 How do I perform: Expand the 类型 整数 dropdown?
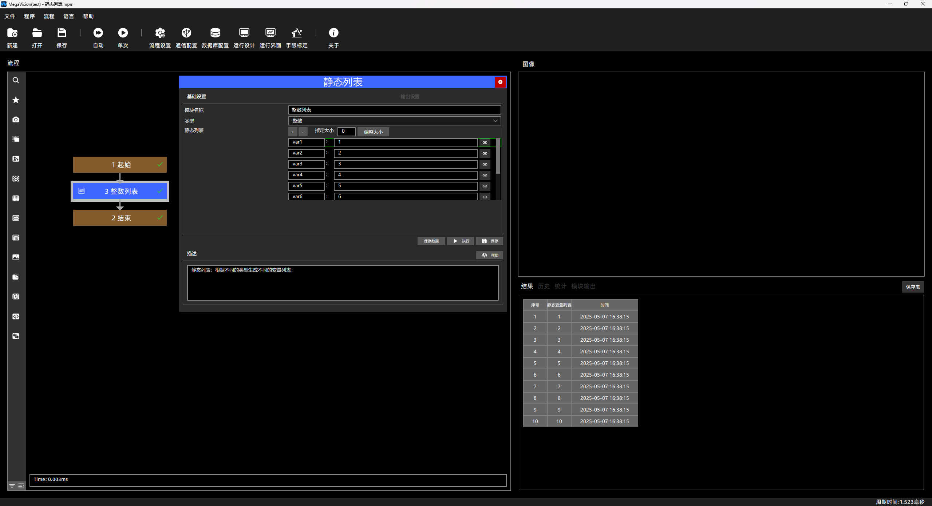point(395,121)
